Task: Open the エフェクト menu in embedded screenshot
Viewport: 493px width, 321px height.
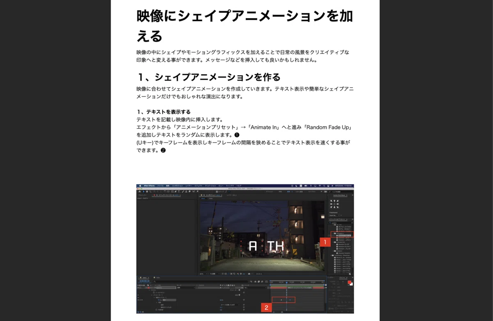Action: coord(198,186)
